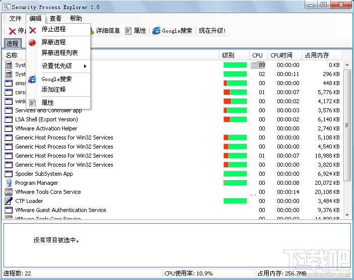354x280 pixels.
Task: Select the VMware Guest Authentication Service row
Action: (173, 210)
